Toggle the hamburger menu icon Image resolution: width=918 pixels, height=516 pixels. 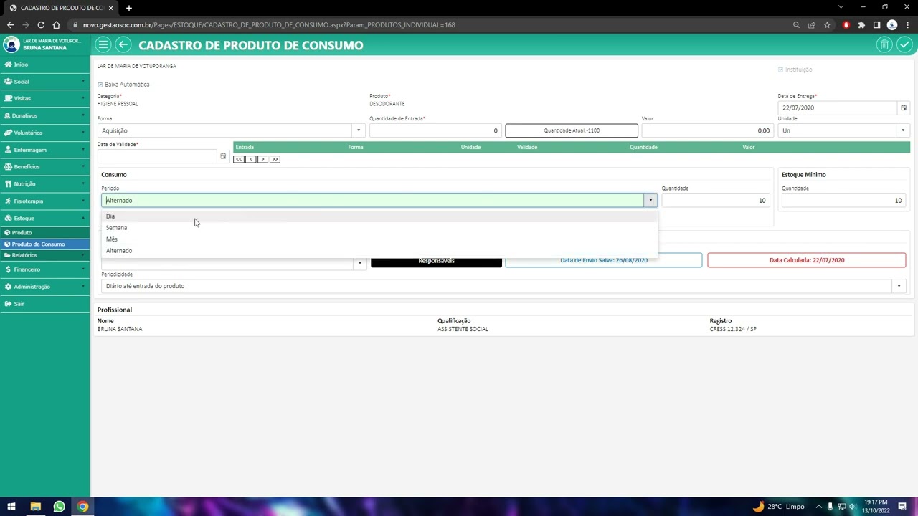(103, 45)
